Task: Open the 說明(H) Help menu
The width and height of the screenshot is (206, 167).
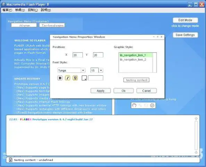Action: click(x=46, y=10)
